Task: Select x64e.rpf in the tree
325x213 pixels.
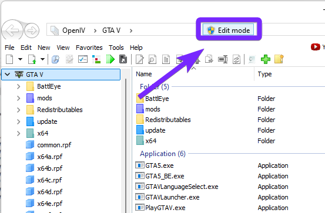Action: 44,204
